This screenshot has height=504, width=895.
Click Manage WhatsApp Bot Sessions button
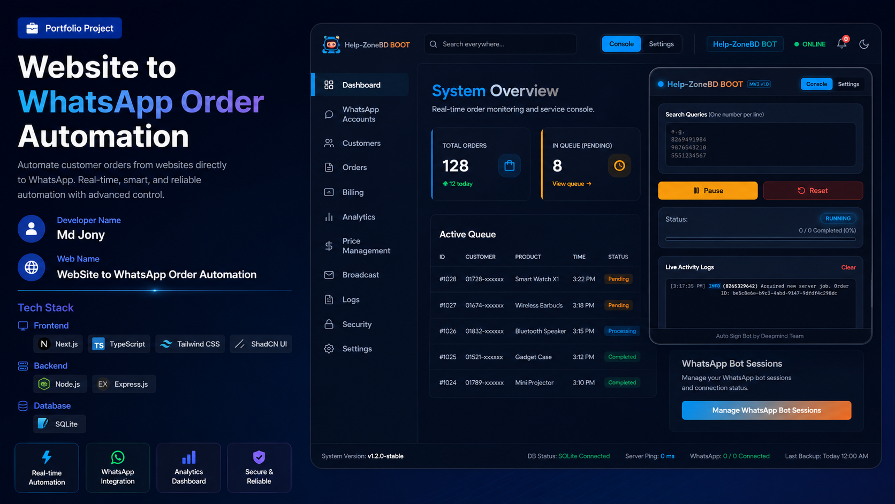(767, 410)
